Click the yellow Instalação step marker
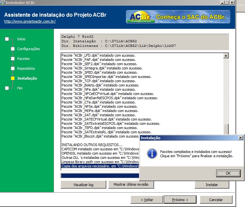Viewport: 245px width, 207px height. point(13,78)
